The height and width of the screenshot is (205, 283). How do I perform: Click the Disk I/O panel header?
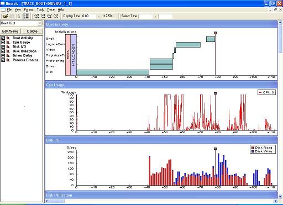tap(161, 140)
